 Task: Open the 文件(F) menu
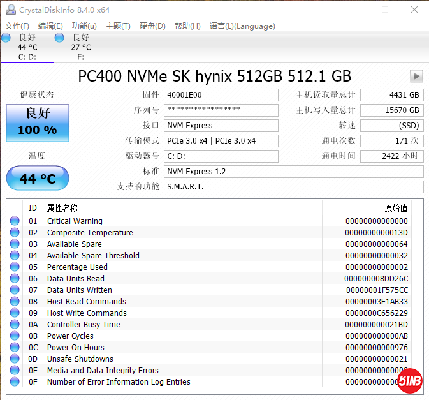[17, 26]
